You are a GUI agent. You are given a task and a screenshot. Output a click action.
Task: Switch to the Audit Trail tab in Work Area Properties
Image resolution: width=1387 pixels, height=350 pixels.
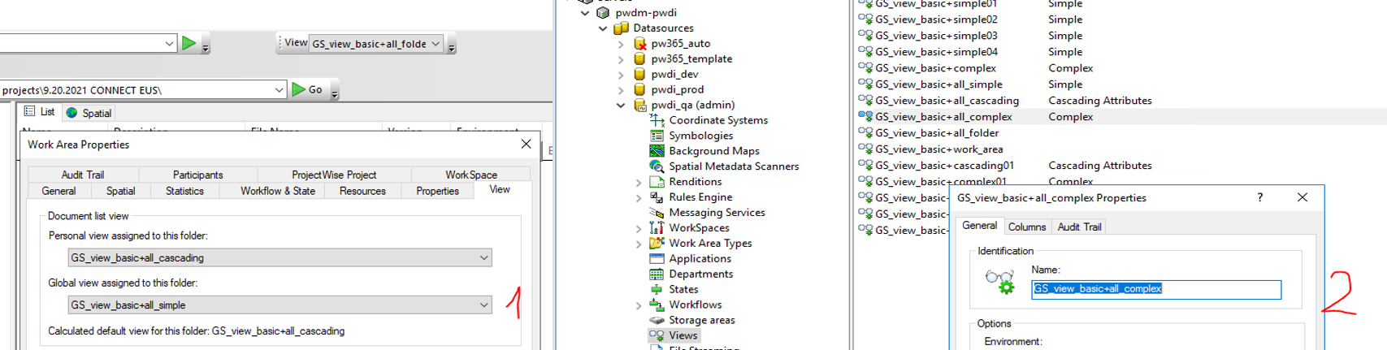(x=83, y=175)
